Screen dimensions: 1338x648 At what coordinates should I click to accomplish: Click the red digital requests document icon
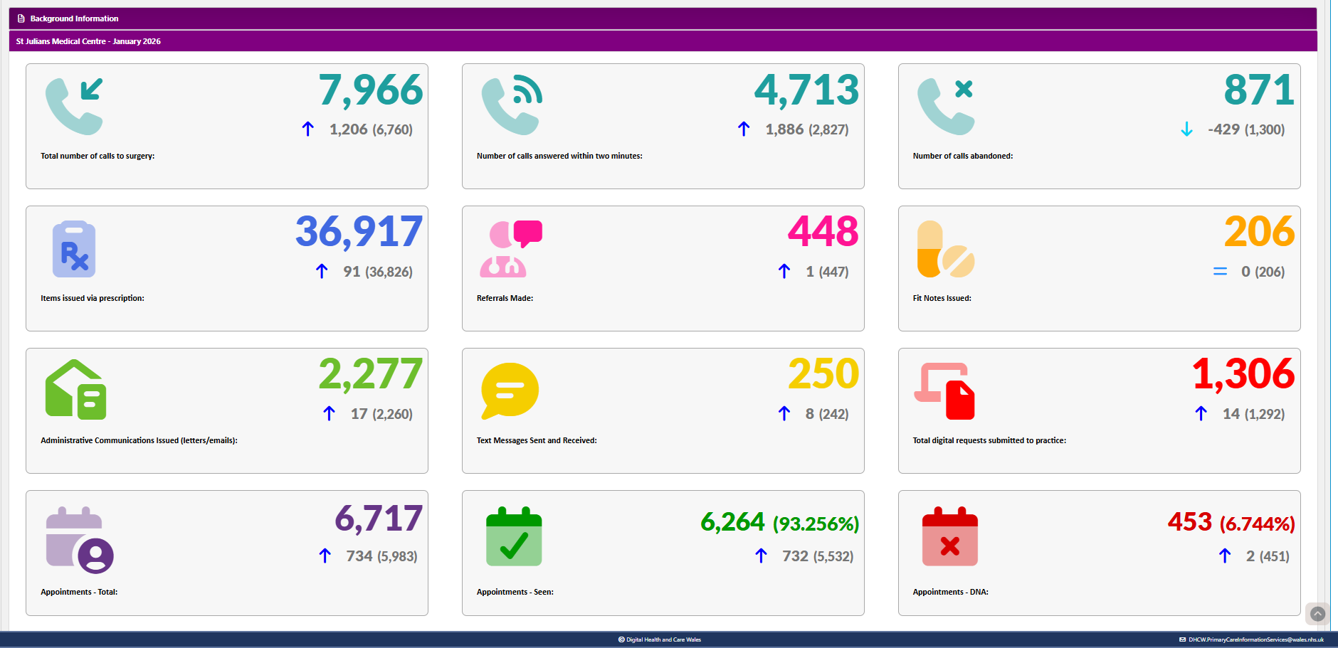(944, 391)
